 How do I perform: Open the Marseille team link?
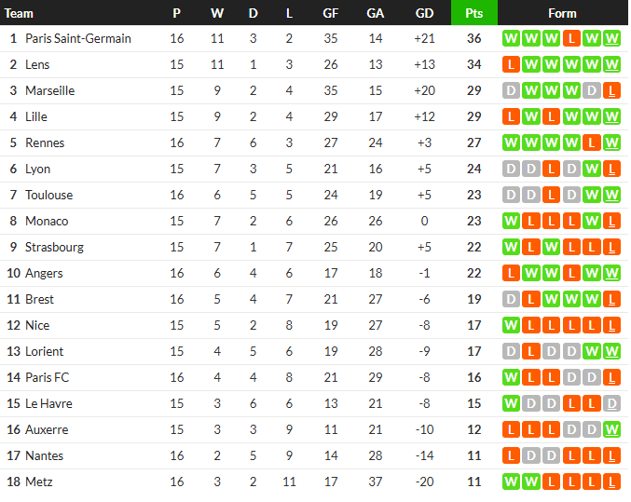(x=50, y=91)
